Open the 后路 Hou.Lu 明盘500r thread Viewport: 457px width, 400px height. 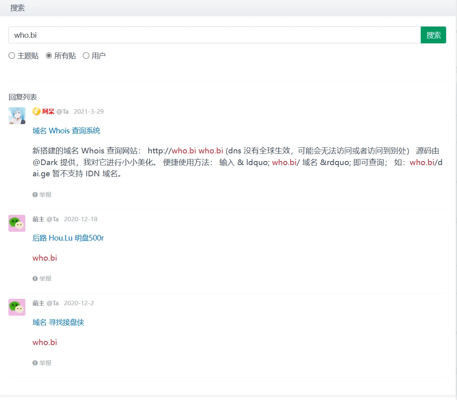tap(68, 238)
